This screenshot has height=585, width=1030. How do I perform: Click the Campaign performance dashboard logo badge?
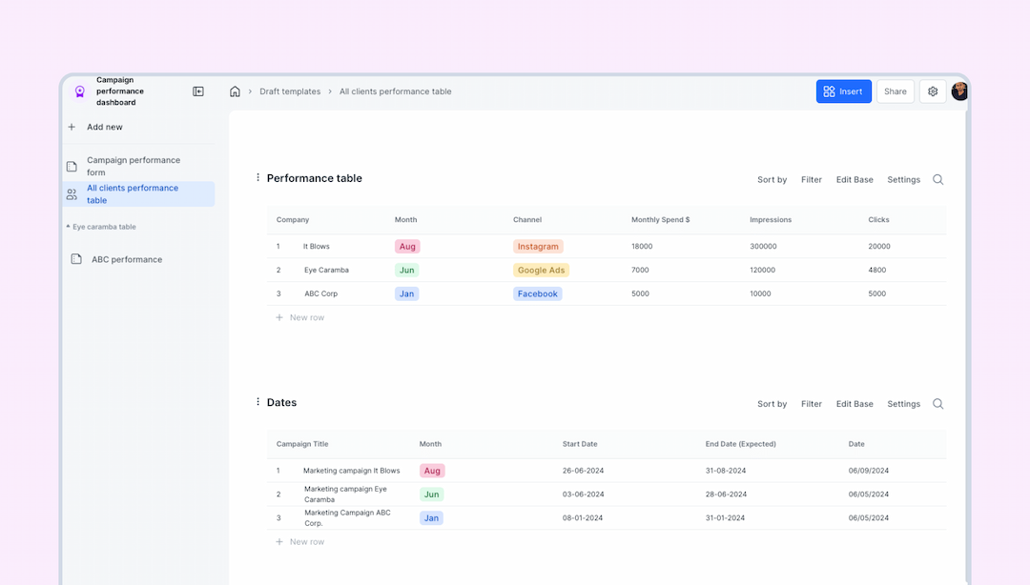click(x=79, y=91)
